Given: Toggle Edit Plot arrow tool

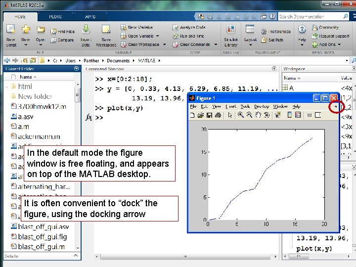Looking at the screenshot, I should [x=230, y=115].
